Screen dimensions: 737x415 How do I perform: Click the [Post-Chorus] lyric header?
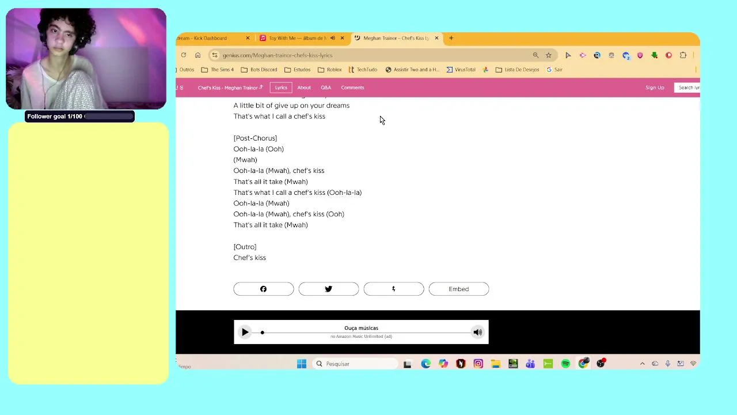coord(255,138)
